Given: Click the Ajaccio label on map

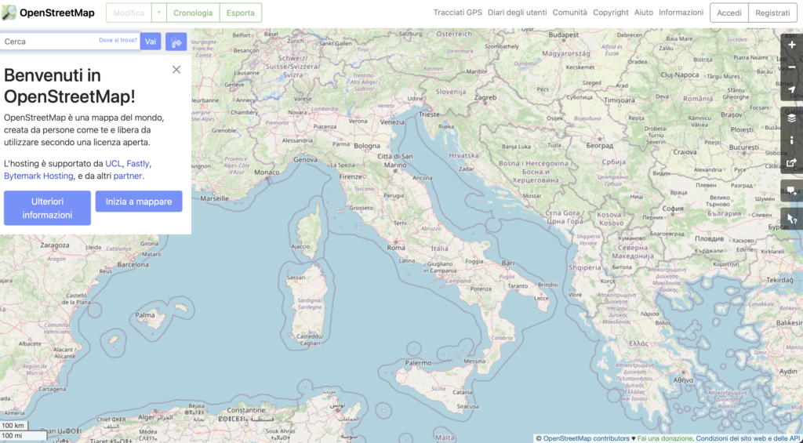Looking at the screenshot, I should point(300,246).
